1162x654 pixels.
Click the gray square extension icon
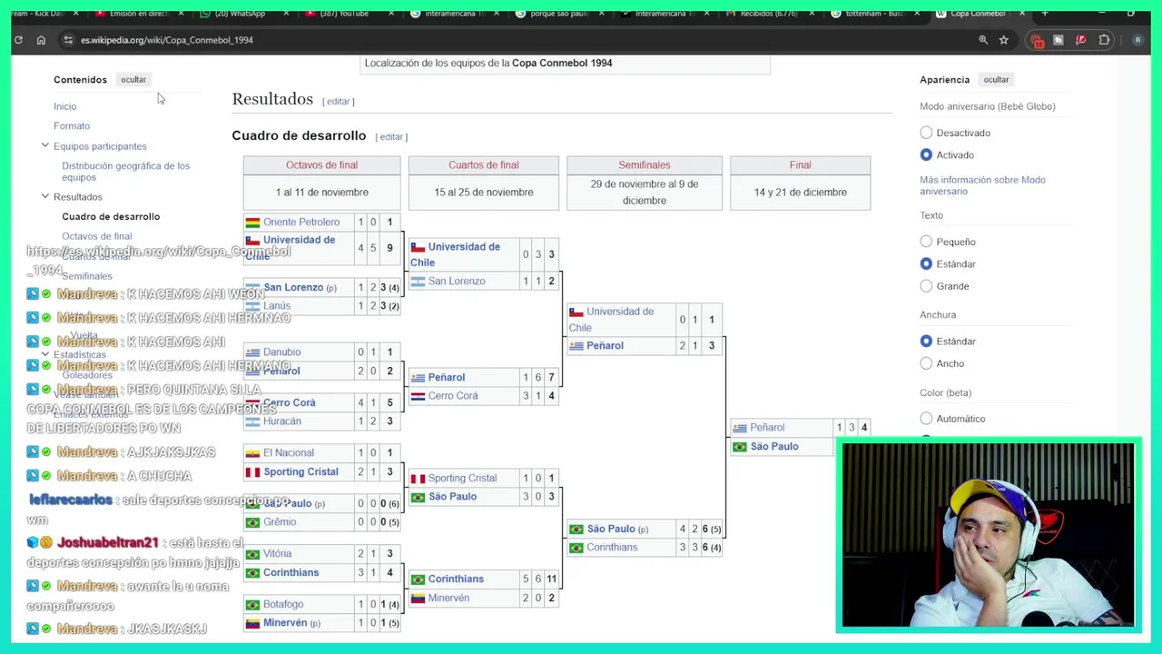[1058, 40]
